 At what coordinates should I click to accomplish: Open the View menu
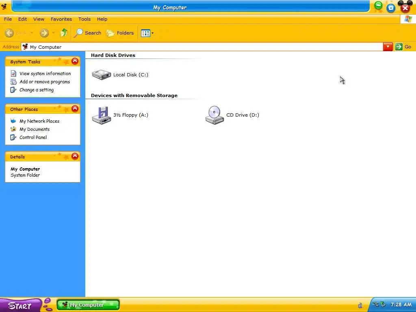click(39, 19)
